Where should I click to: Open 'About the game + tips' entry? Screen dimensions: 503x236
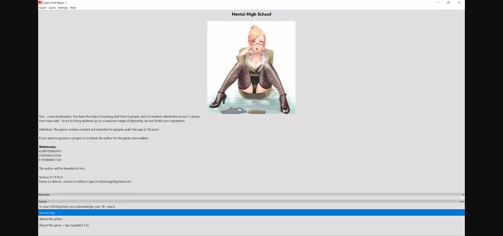64,225
